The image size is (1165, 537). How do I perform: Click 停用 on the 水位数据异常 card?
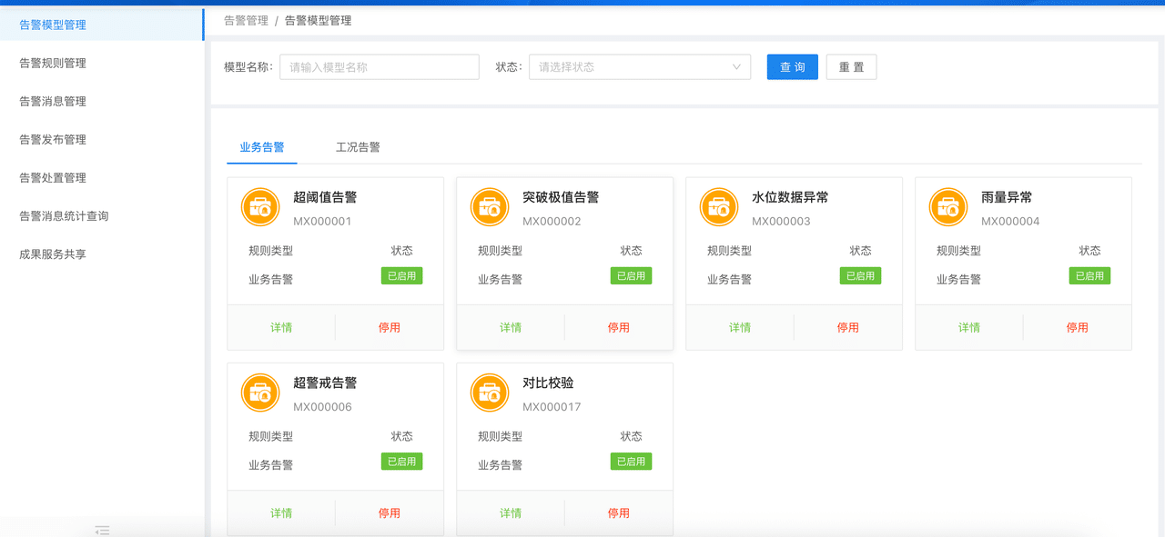click(x=848, y=327)
